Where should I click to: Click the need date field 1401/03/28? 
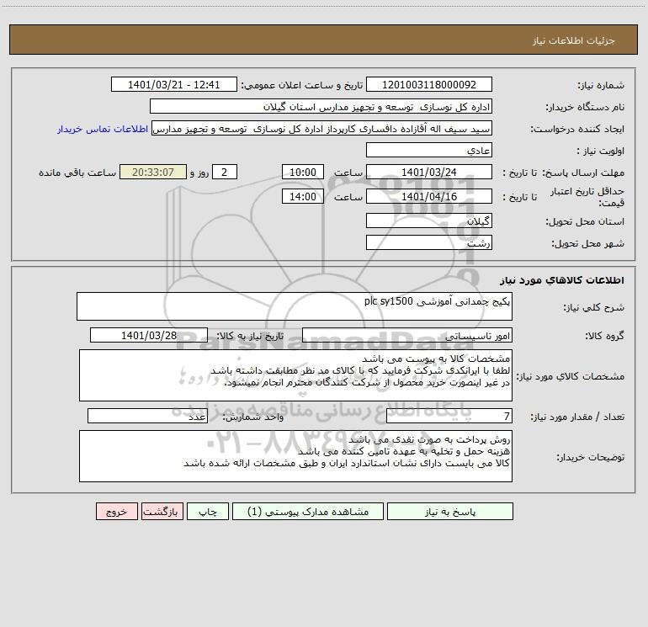tap(149, 335)
